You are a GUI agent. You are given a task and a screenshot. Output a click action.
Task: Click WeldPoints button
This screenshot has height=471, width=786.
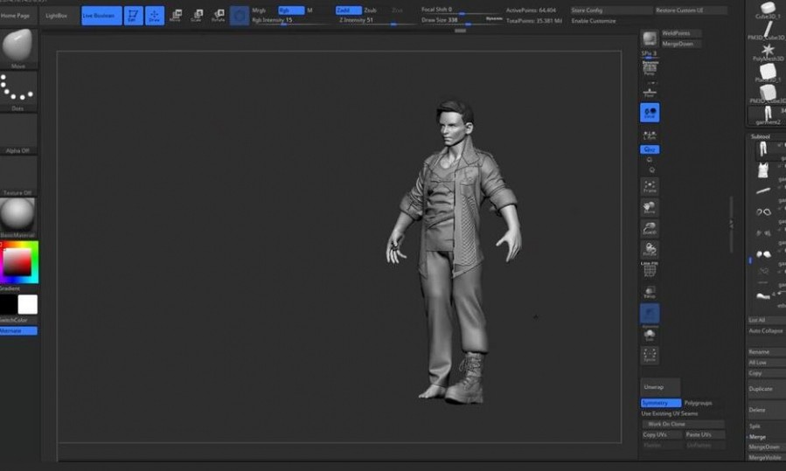(x=681, y=33)
